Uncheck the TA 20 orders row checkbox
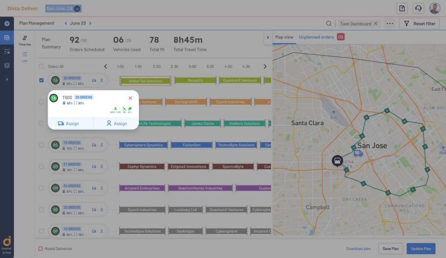Image resolution: width=446 pixels, height=258 pixels. click(x=41, y=80)
